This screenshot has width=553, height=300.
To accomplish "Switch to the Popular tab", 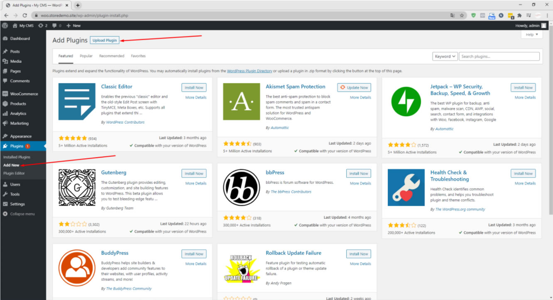I will tap(86, 56).
